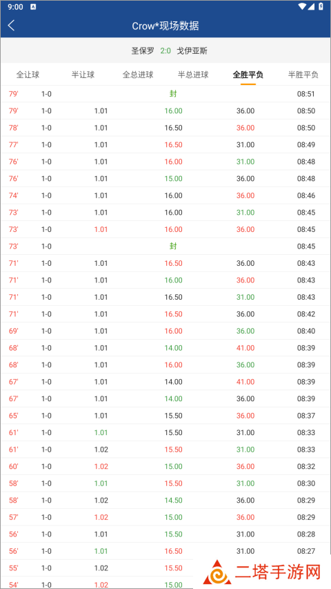Tap the 封 row at 73' 08:45
This screenshot has width=331, height=589.
165,247
